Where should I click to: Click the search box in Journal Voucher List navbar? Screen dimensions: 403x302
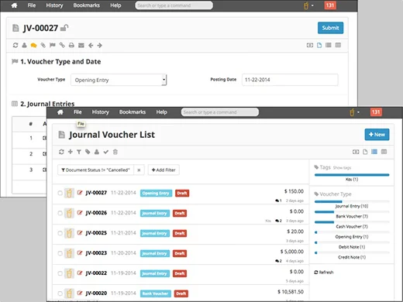coord(220,112)
